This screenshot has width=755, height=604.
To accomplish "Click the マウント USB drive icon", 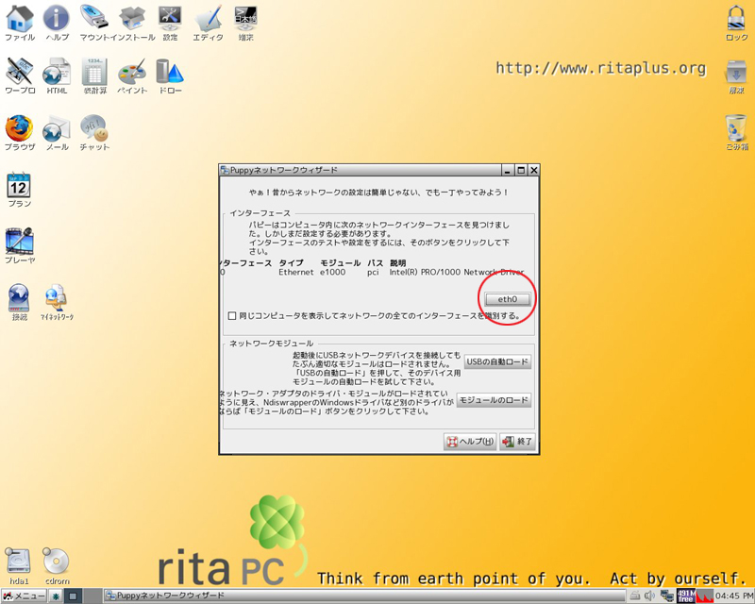I will pos(93,19).
